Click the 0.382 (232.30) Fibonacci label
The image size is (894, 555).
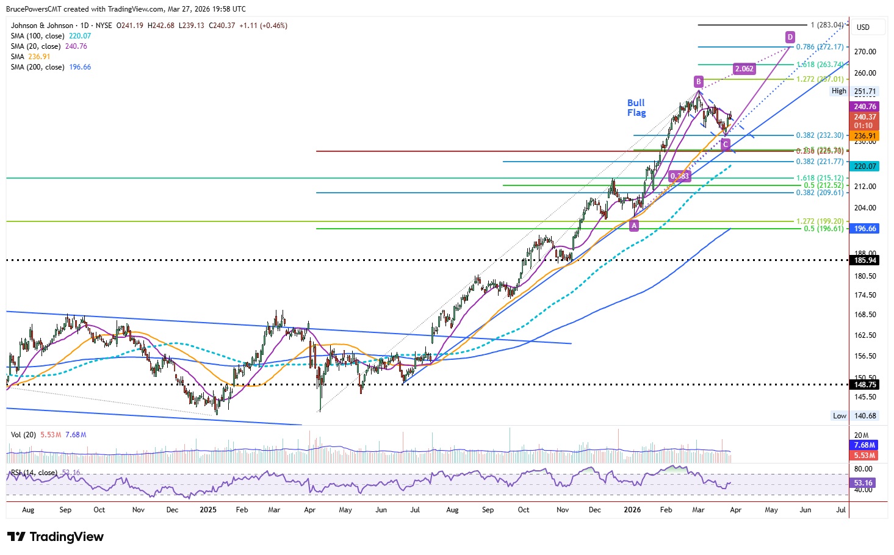click(820, 135)
